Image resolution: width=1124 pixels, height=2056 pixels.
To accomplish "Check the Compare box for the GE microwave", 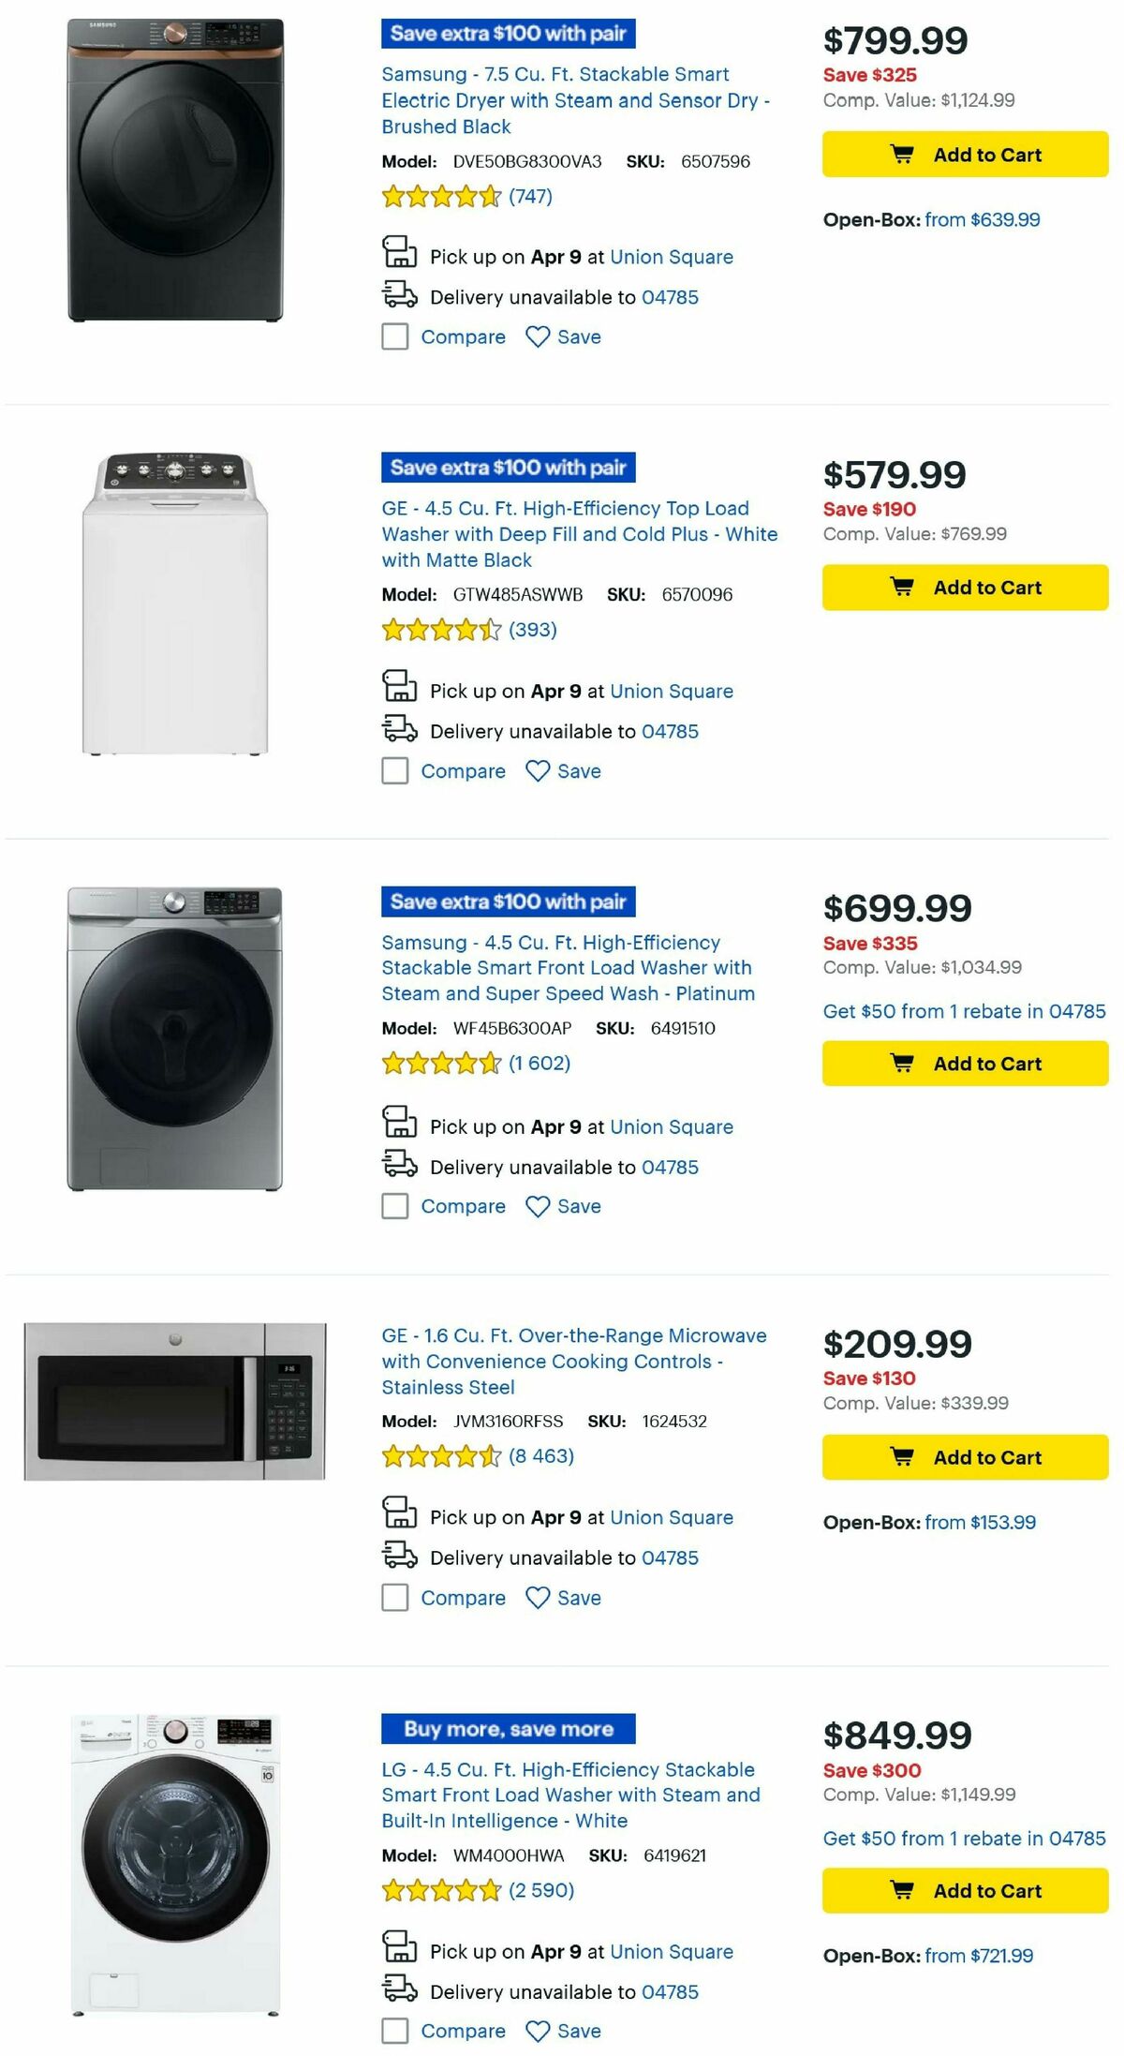I will coord(393,1598).
